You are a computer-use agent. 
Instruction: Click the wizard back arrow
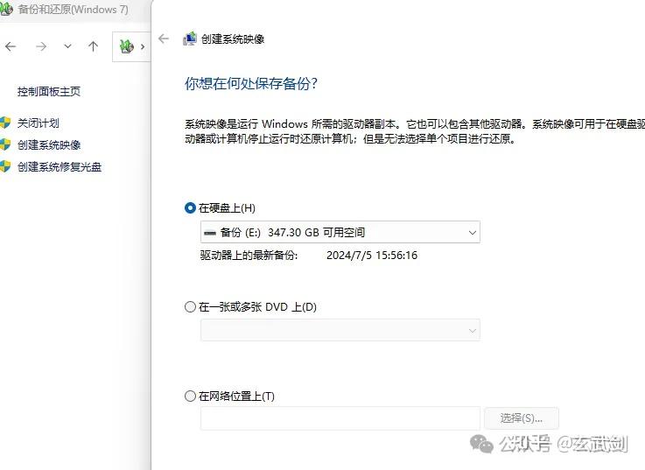(164, 39)
